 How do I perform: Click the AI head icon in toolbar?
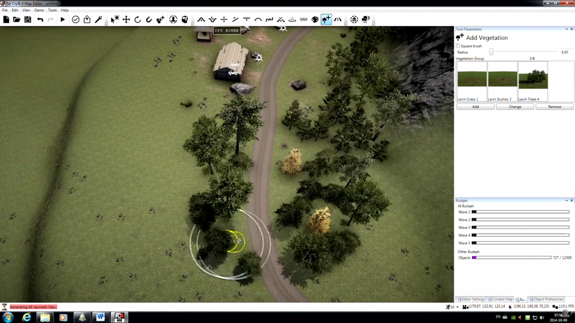(185, 20)
